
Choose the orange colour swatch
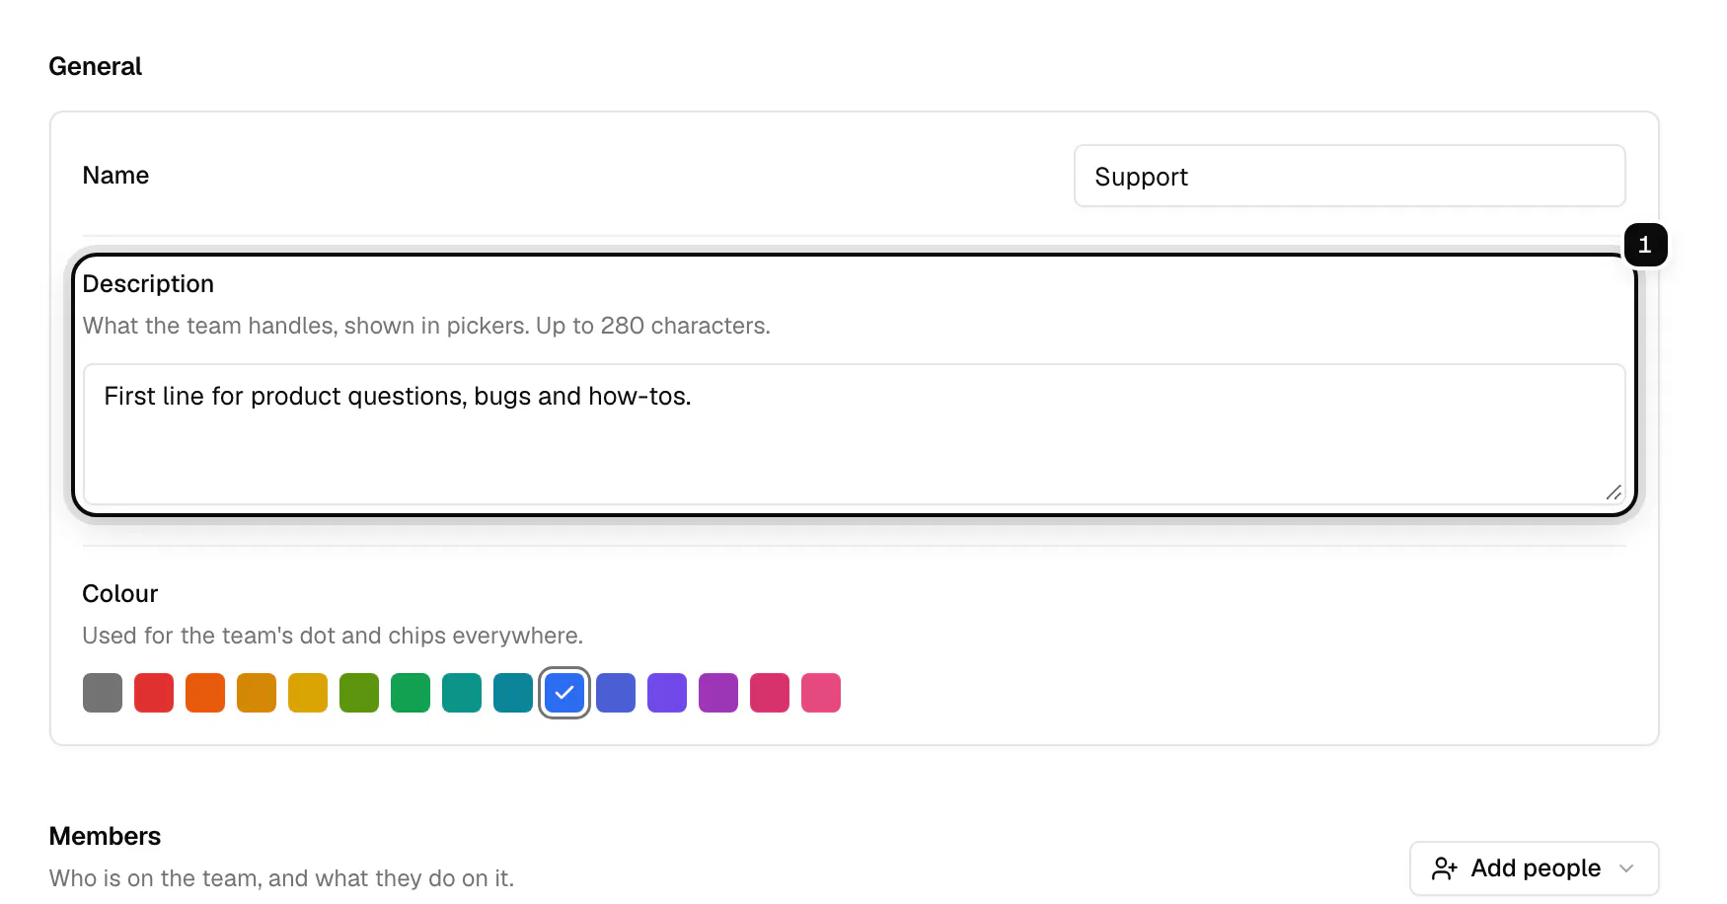pyautogui.click(x=205, y=693)
